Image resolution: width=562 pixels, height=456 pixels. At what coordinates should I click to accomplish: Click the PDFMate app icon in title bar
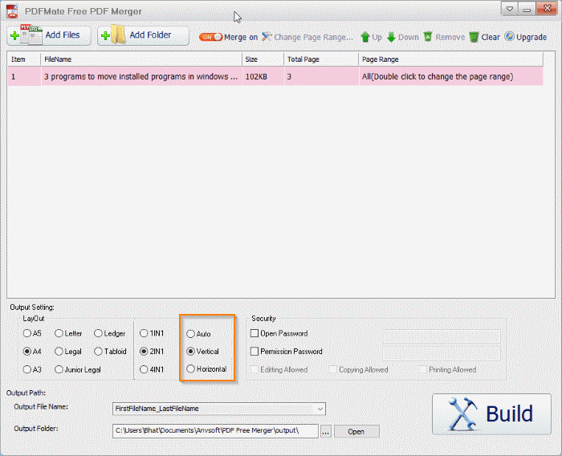click(x=12, y=11)
